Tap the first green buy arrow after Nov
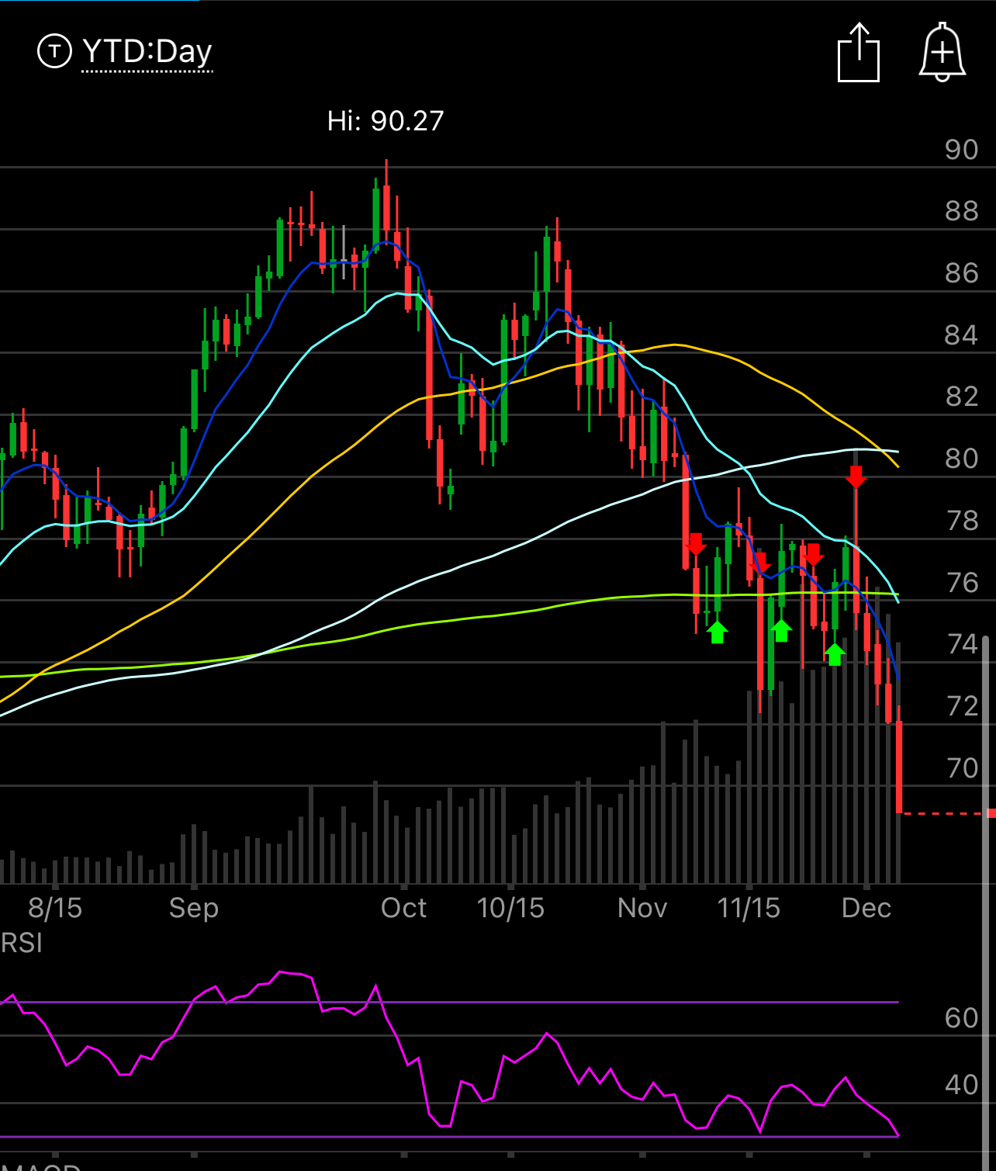Viewport: 996px width, 1171px height. coord(718,632)
